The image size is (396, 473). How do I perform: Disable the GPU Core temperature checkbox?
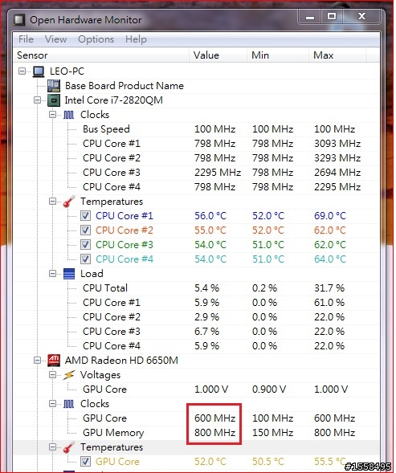click(x=85, y=461)
